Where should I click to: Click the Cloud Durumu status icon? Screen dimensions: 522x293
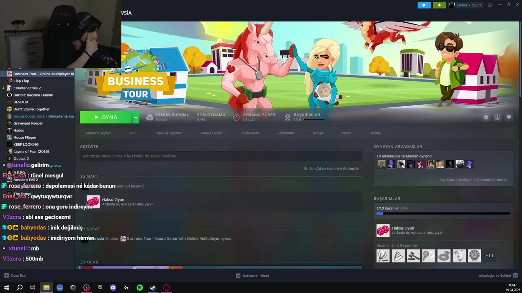pyautogui.click(x=150, y=117)
